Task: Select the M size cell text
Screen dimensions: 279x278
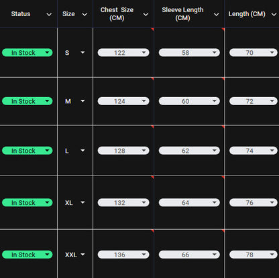Action: [68, 101]
